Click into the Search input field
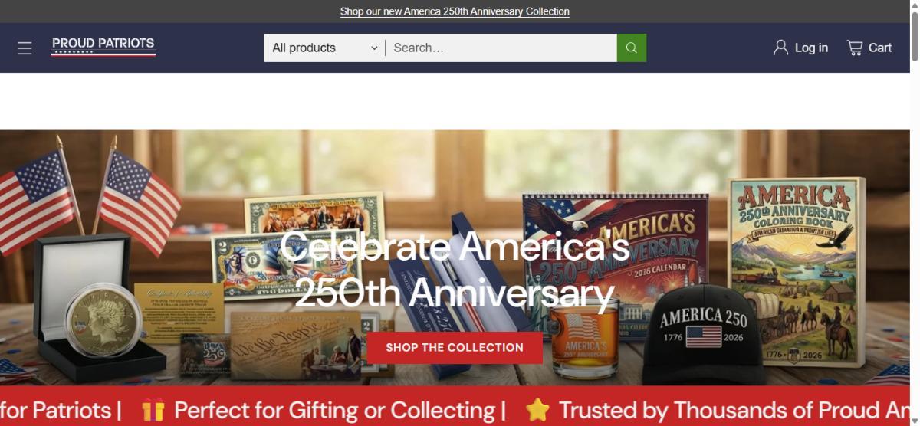The height and width of the screenshot is (426, 920). click(501, 48)
